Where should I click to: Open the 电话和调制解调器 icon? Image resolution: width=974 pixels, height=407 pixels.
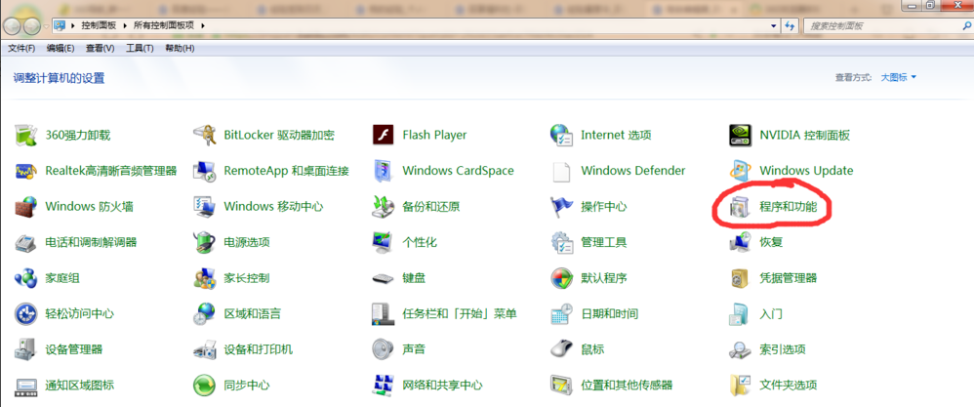click(x=25, y=242)
